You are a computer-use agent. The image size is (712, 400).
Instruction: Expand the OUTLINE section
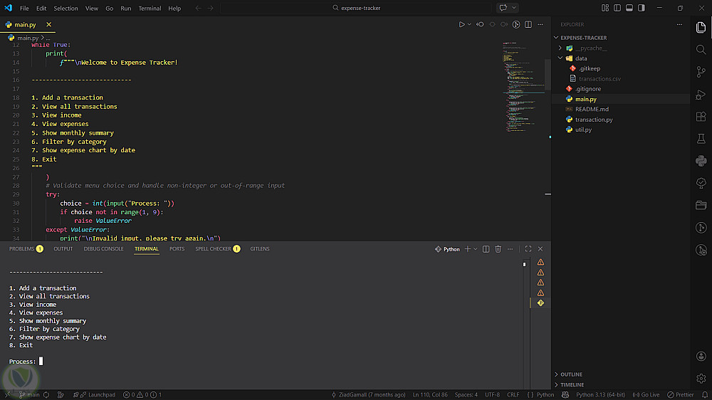[x=571, y=374]
